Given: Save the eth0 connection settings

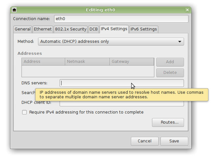Looking at the screenshot, I should click(174, 141).
